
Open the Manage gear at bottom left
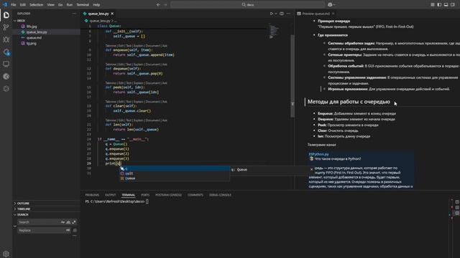pos(6,254)
